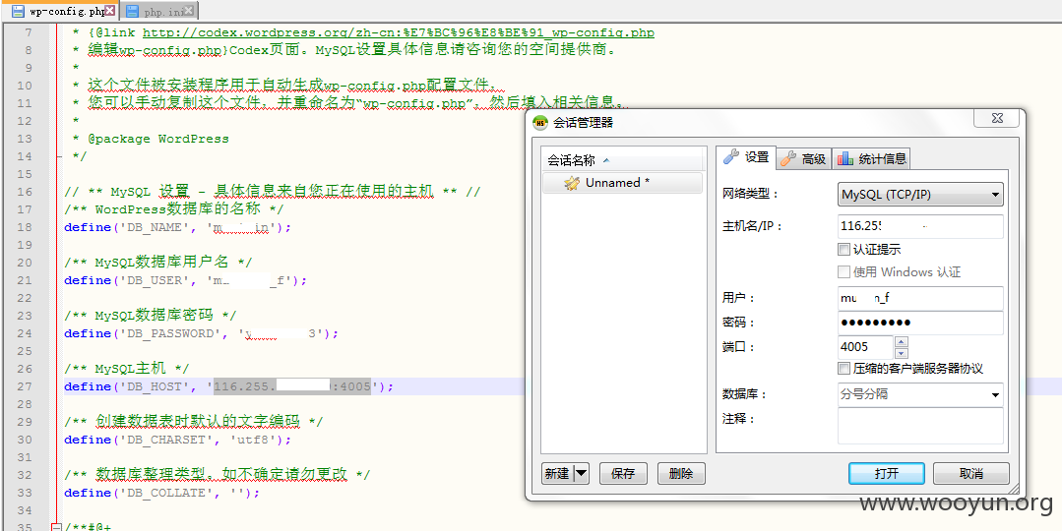Close the wp-config.php editor tab
The height and width of the screenshot is (531, 1062).
110,10
